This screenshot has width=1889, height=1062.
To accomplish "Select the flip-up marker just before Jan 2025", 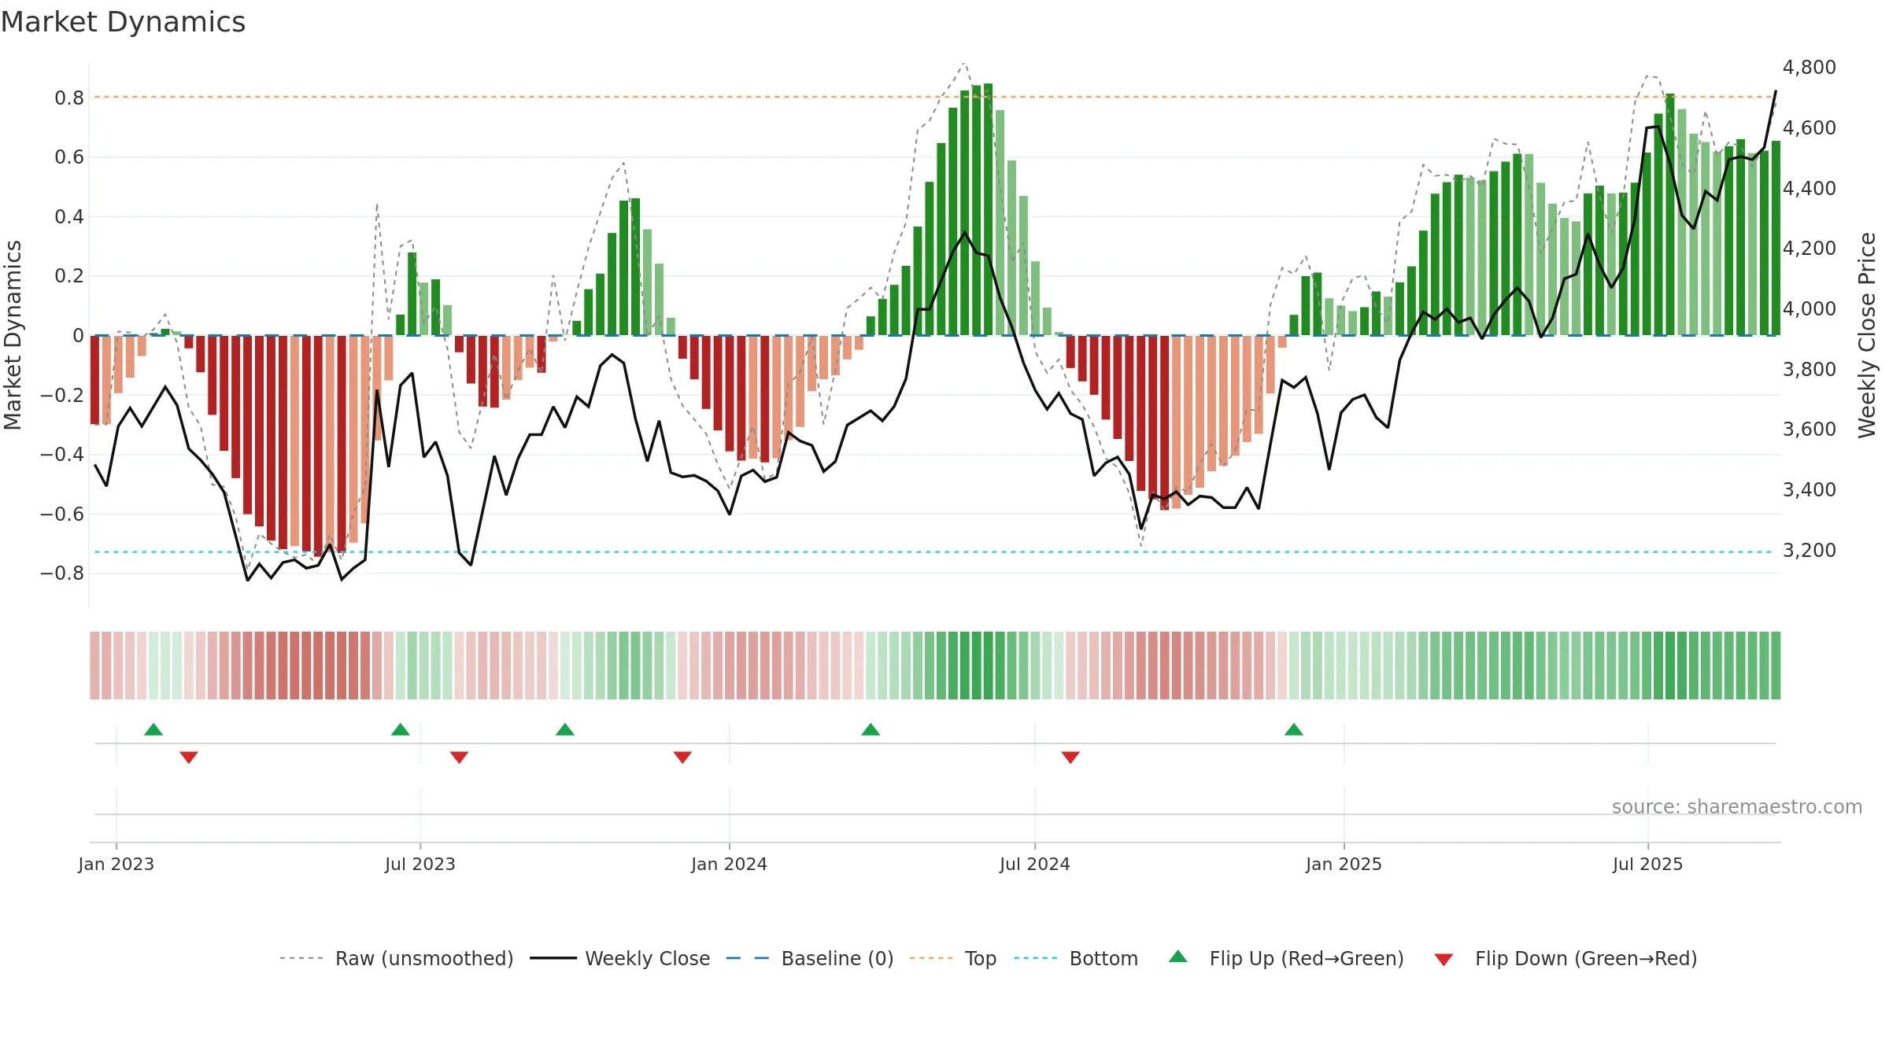I will tap(1294, 729).
